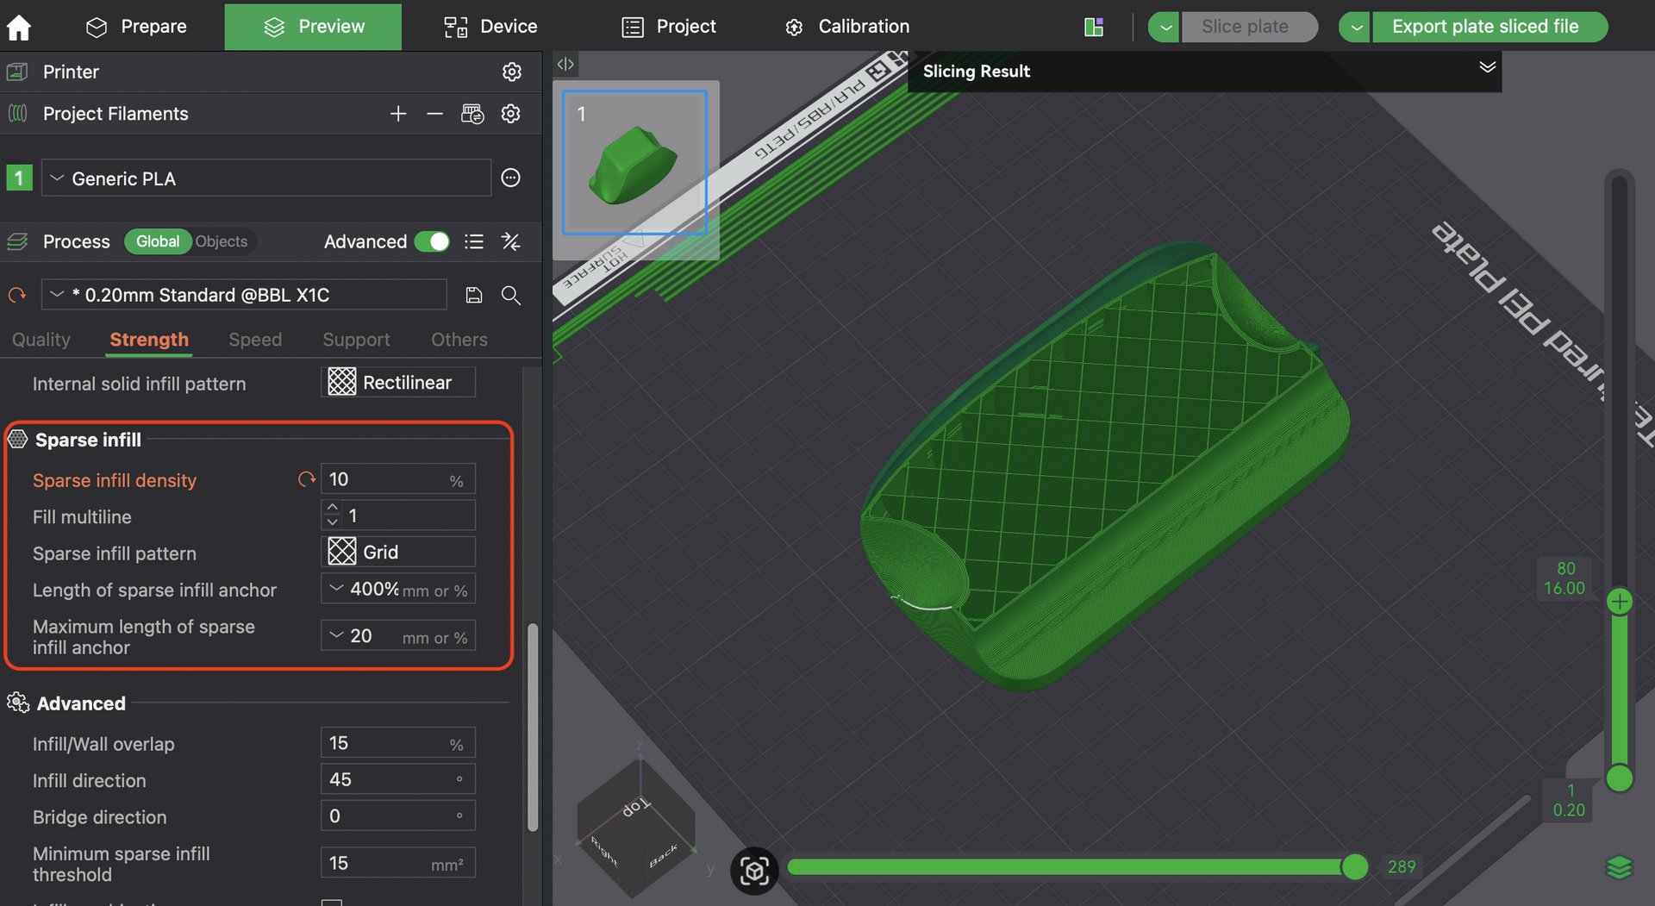Open Printer settings gear
1655x906 pixels.
[x=511, y=72]
